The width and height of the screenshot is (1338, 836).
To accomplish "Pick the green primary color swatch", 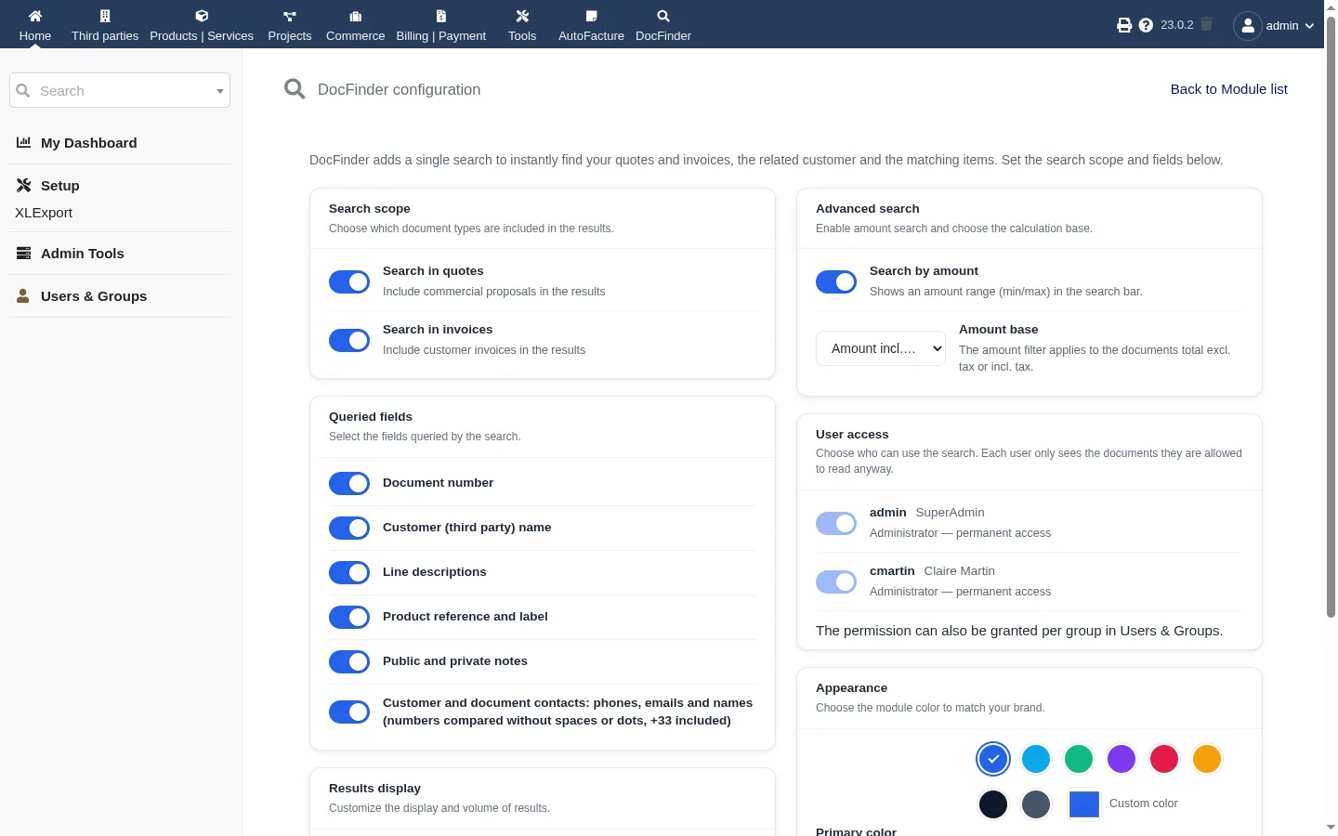I will click(x=1079, y=759).
